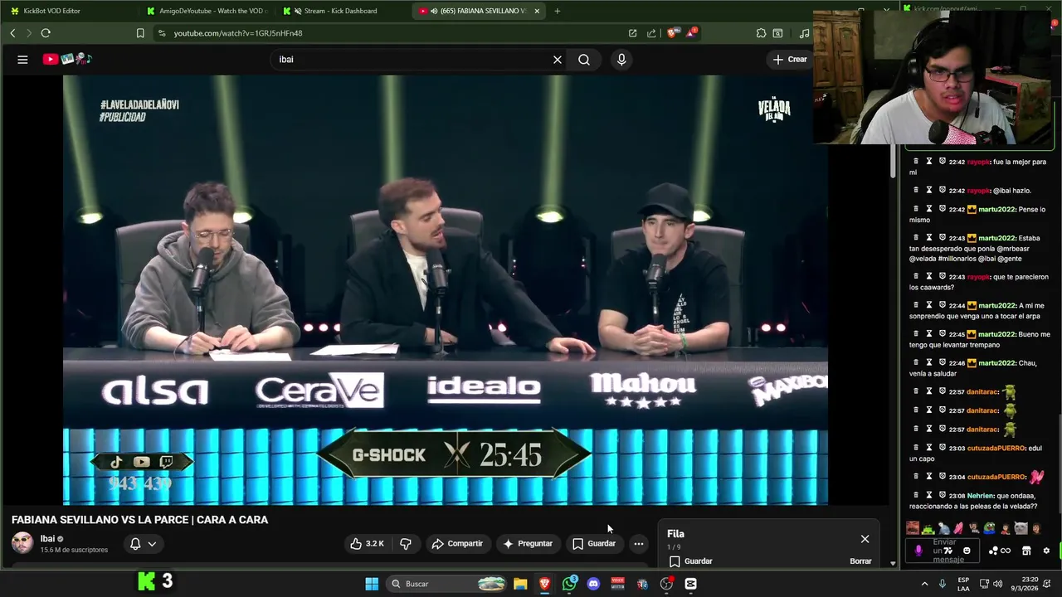Open the Windows Start menu

click(372, 584)
